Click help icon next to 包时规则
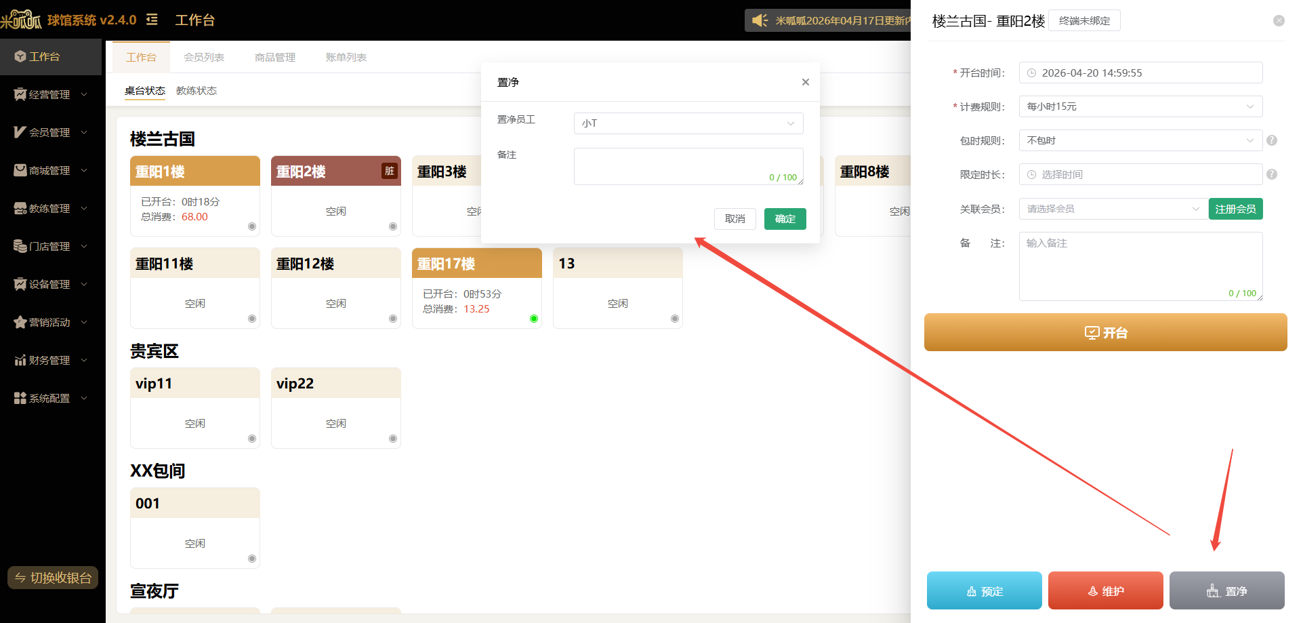Viewport: 1301px width, 623px height. [1272, 140]
